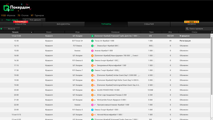The height and width of the screenshot is (120, 213).
Task: Refresh the tournament list icon
Action: coord(212,32)
